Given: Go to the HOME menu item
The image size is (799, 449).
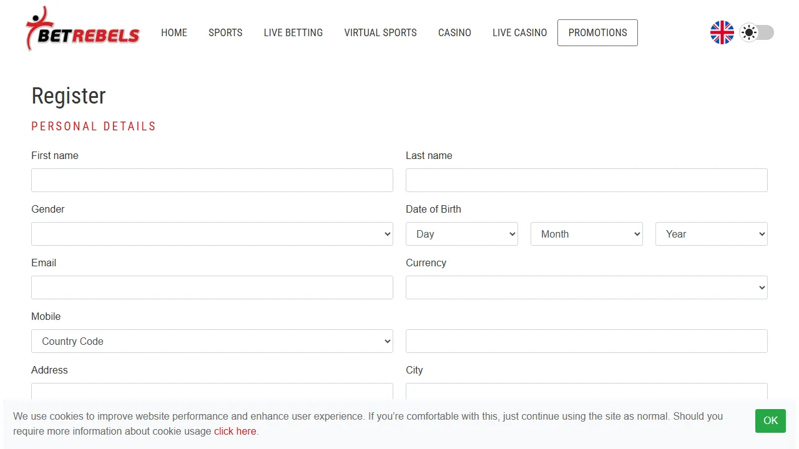Looking at the screenshot, I should coord(174,32).
